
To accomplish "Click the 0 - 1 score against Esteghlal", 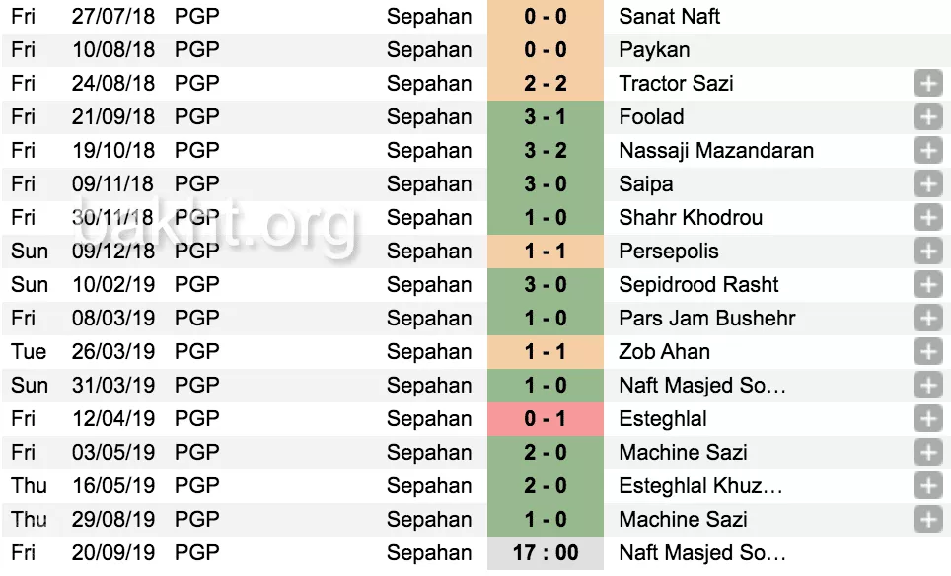I will tap(545, 419).
